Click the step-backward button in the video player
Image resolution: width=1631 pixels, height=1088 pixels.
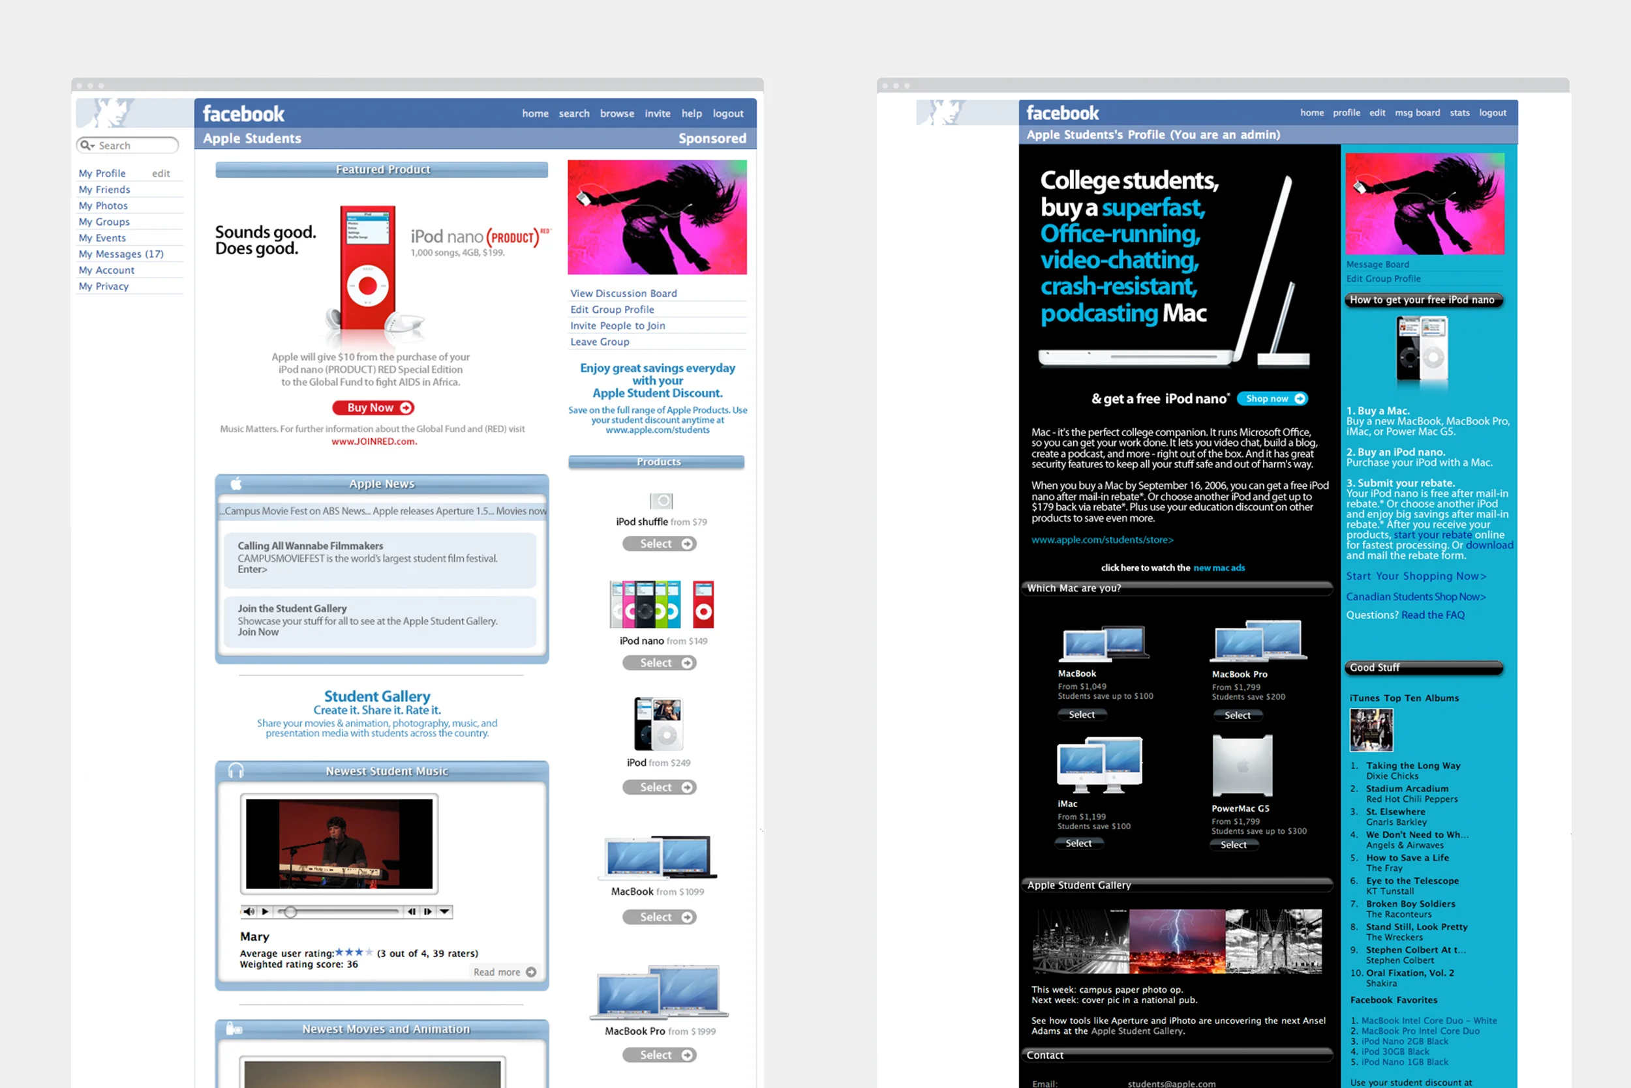click(x=412, y=912)
